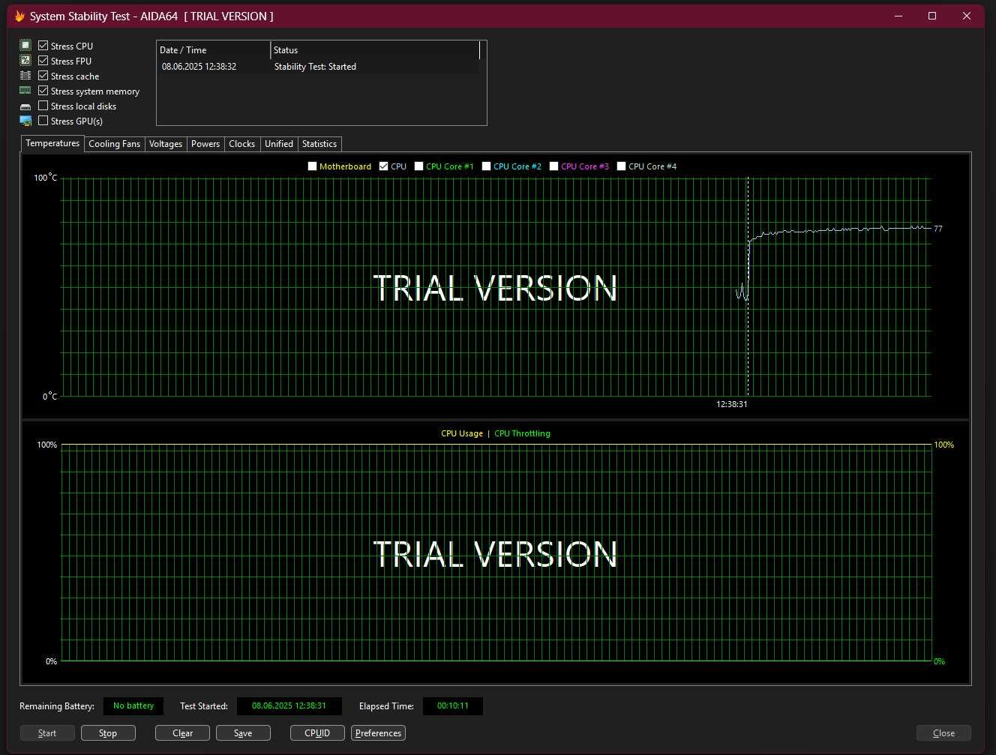Click the Status column header

point(375,50)
